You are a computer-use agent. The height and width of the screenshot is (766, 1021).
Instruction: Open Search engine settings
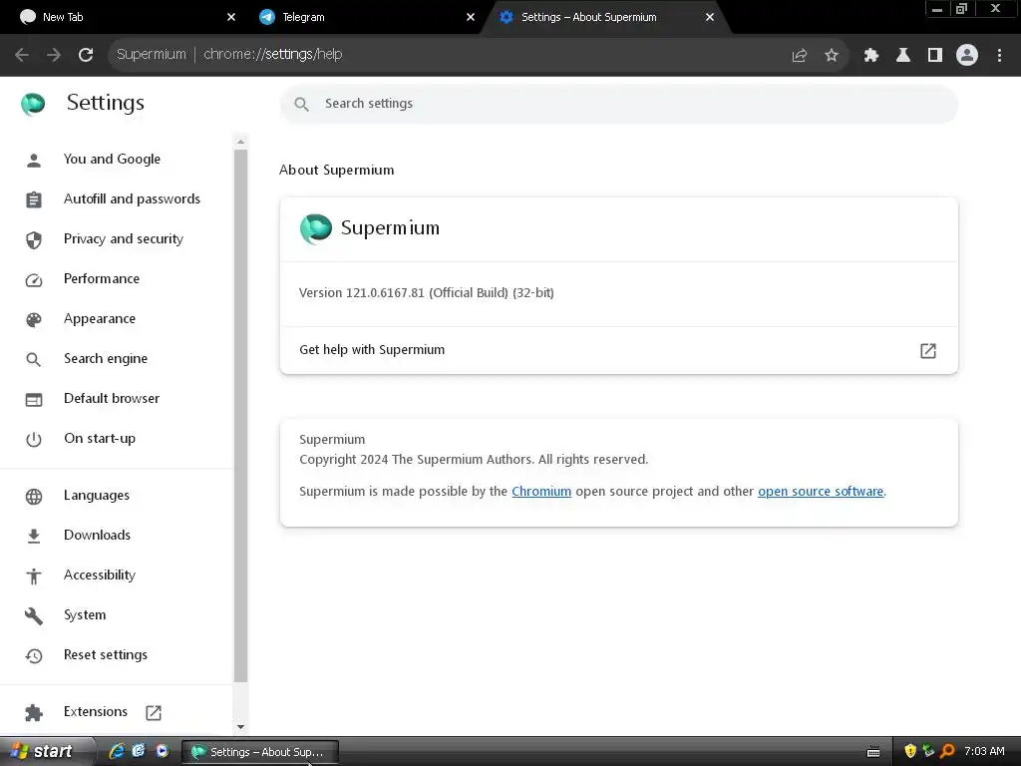pyautogui.click(x=106, y=358)
